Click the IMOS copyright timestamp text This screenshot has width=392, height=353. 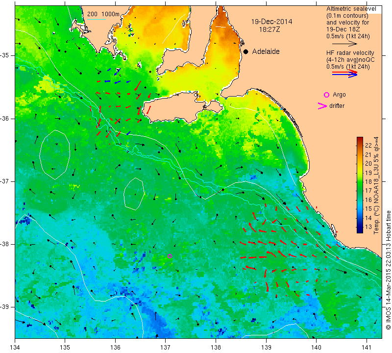(x=388, y=270)
